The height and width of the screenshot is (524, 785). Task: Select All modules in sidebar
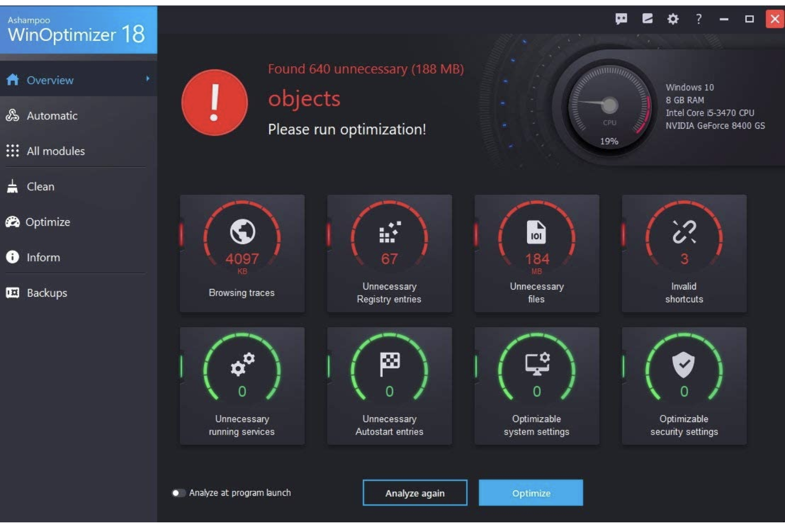coord(56,151)
